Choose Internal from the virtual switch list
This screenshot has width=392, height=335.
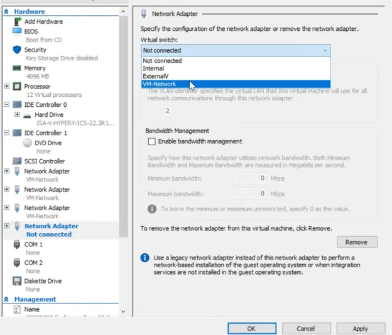pyautogui.click(x=236, y=69)
